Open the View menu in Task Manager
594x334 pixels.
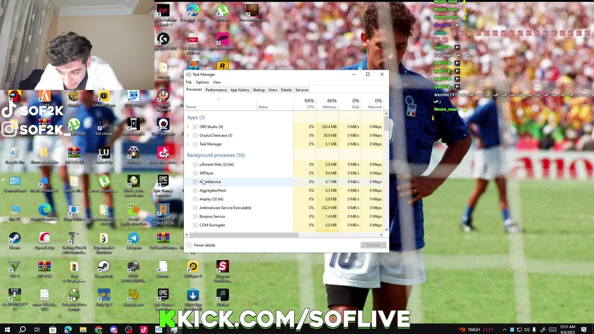pos(217,82)
